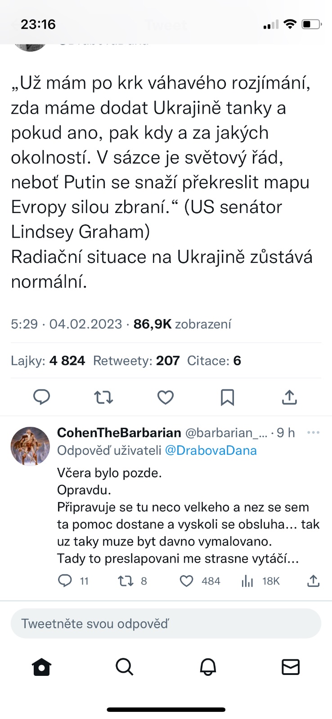This screenshot has height=719, width=332.
Task: Tap the 'Tweetněte svou odpověď' field
Action: (x=166, y=624)
